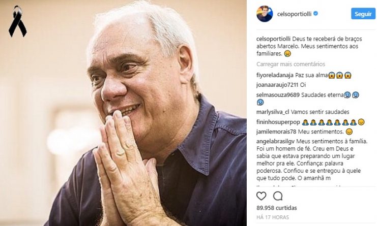This screenshot has height=226, width=377.
Task: Open fiyoreladanaja commenter profile
Action: pyautogui.click(x=275, y=75)
